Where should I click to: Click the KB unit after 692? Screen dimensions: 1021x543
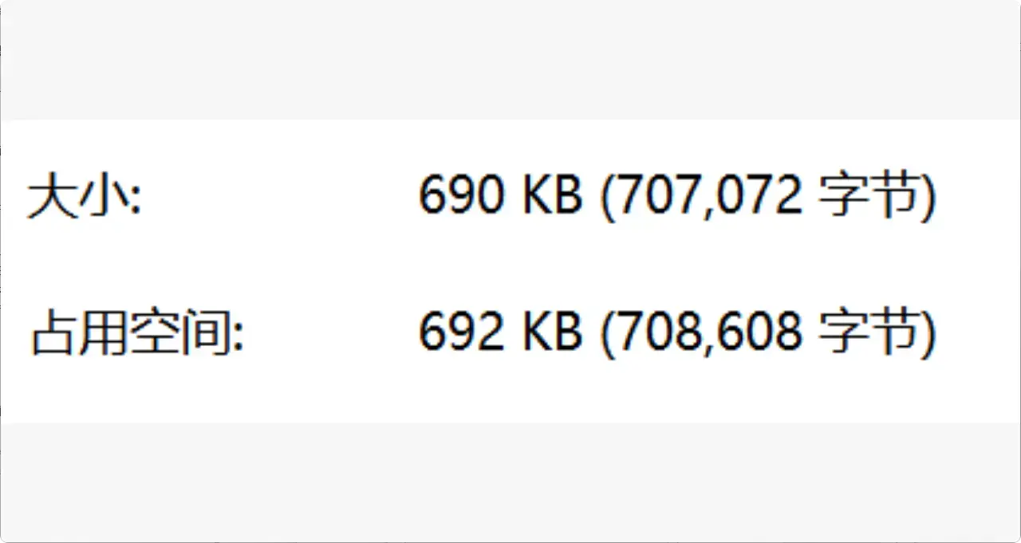click(x=551, y=331)
